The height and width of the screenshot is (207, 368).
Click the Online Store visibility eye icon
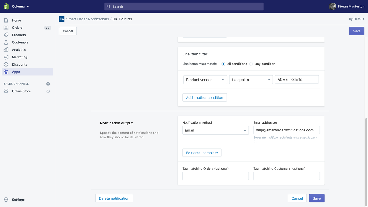click(x=48, y=91)
